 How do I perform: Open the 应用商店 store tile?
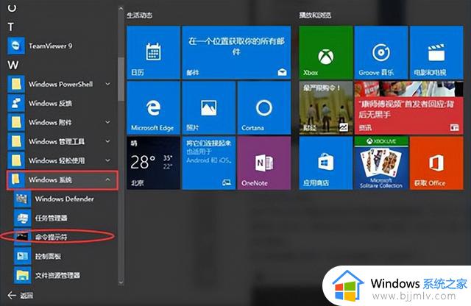326,163
